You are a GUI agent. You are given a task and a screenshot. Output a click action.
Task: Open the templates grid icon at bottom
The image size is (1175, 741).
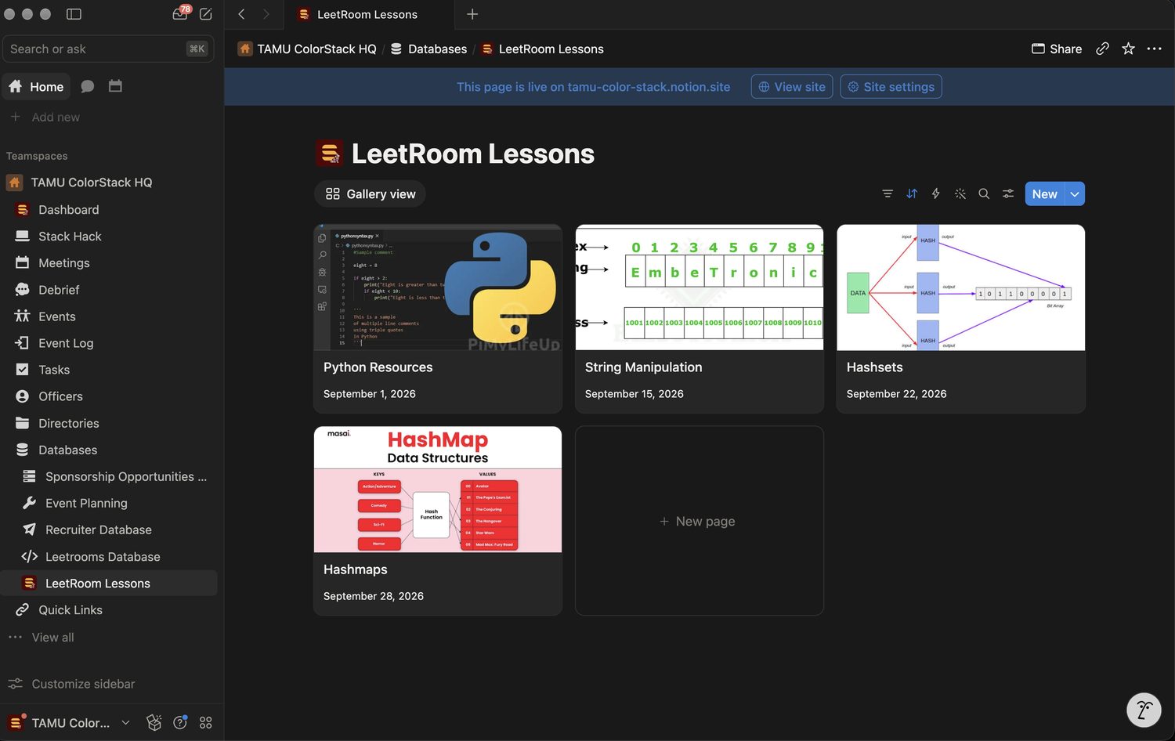click(206, 722)
